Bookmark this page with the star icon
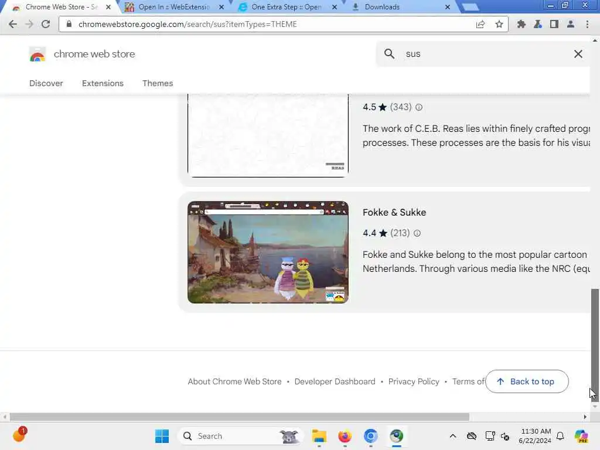The height and width of the screenshot is (450, 600). (x=499, y=24)
